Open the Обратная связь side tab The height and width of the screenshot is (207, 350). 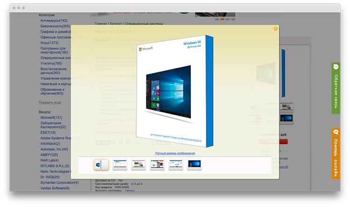[x=335, y=88]
